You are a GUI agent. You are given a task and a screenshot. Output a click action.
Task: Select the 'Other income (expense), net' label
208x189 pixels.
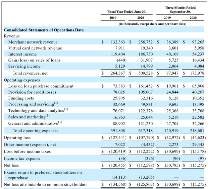(x=30, y=145)
